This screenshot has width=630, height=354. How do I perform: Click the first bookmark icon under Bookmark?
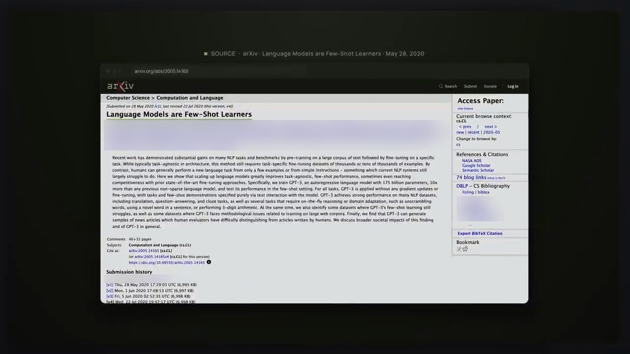point(459,249)
